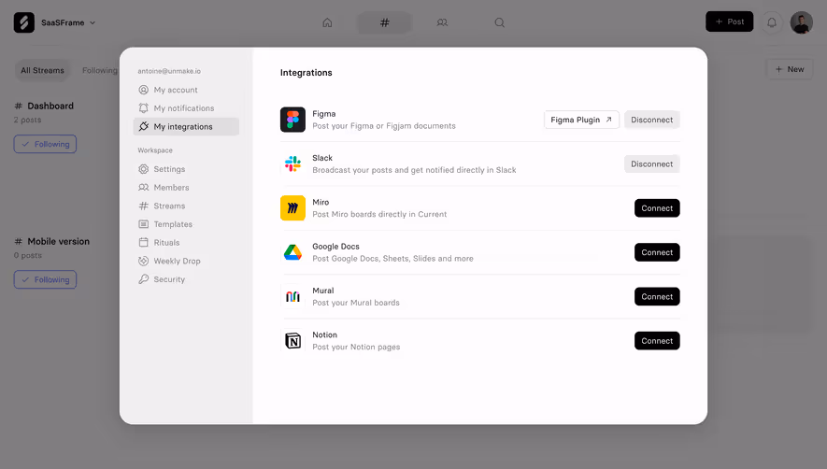827x469 pixels.
Task: Click the Workspace section label
Action: [155, 150]
